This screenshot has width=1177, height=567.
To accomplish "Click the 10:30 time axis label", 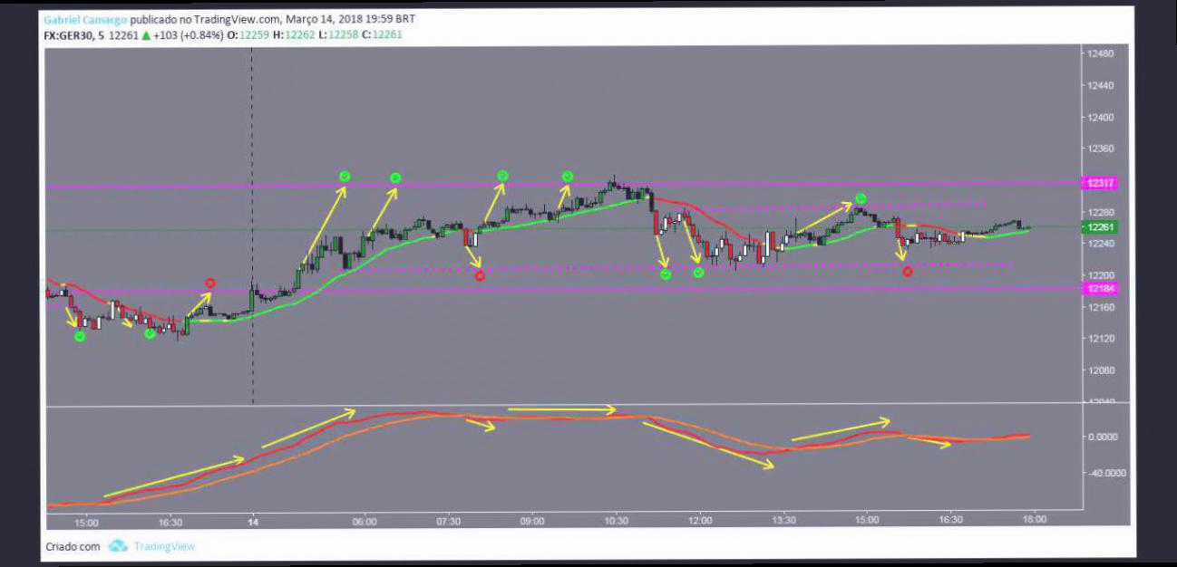I will pos(616,521).
